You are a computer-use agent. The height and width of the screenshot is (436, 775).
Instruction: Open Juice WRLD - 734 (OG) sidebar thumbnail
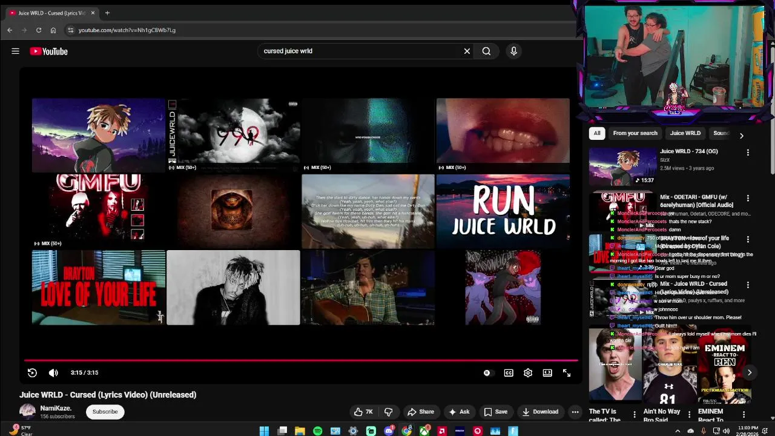(623, 166)
